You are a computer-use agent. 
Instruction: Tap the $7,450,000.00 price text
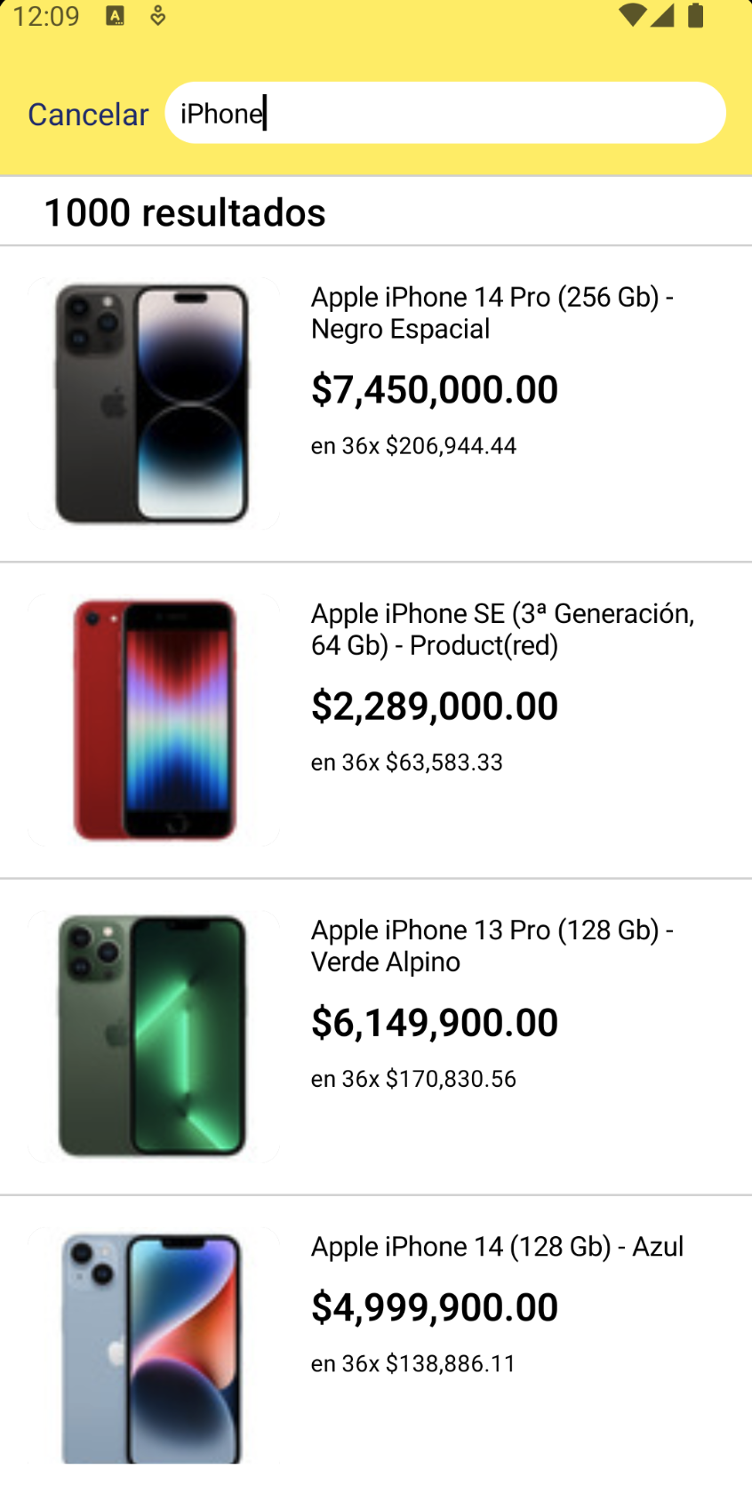[434, 389]
